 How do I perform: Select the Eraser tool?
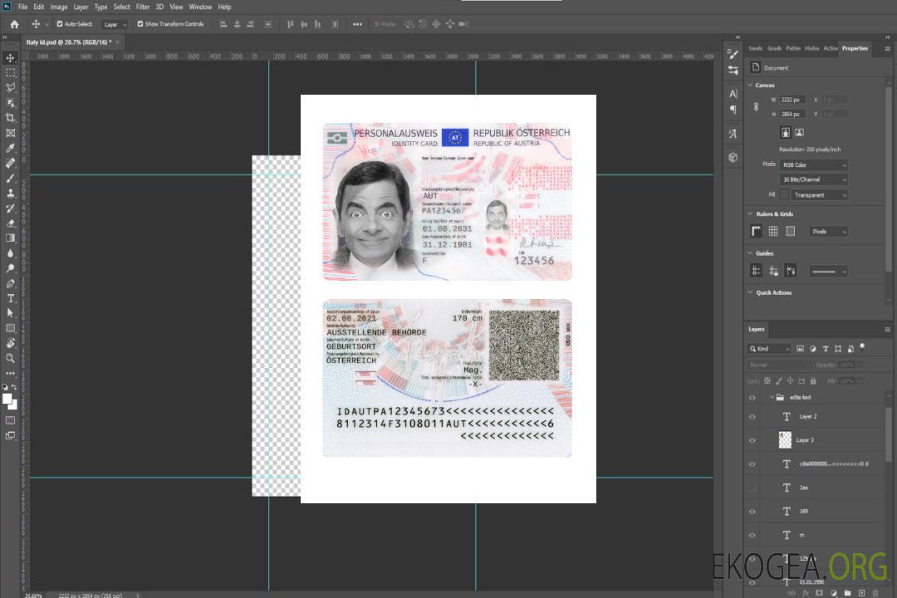pos(10,223)
